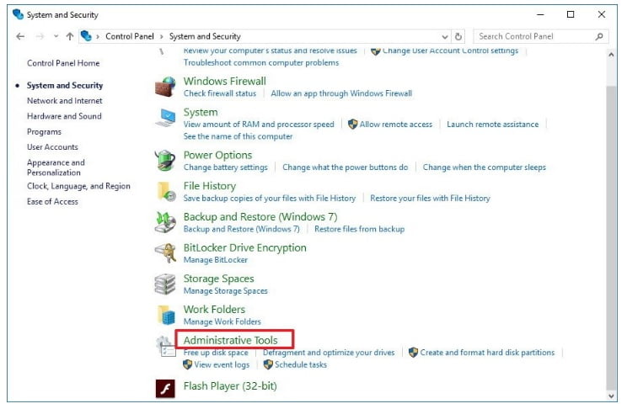The height and width of the screenshot is (409, 627).
Task: Click Create and format hard disk partitions
Action: pyautogui.click(x=487, y=353)
